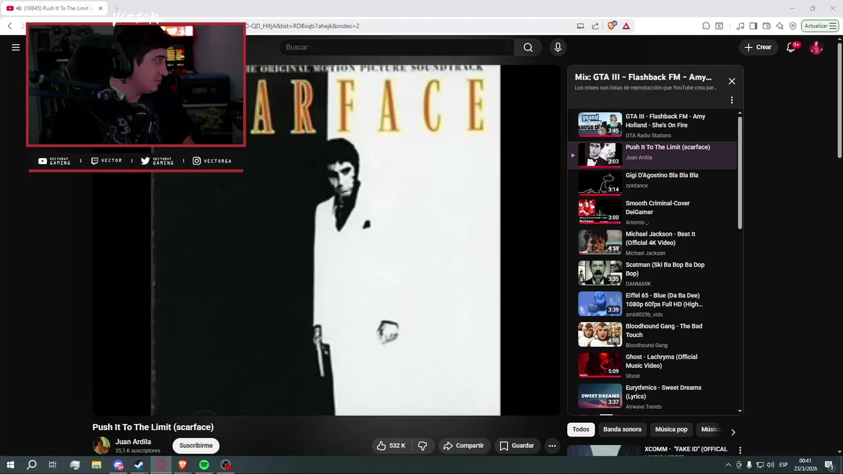Click the ESP language indicator in taskbar

pos(783,465)
